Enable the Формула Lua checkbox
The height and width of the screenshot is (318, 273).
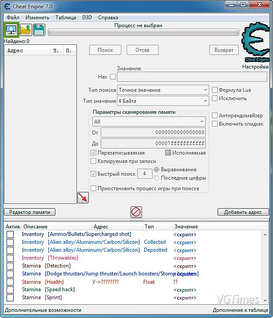click(215, 90)
